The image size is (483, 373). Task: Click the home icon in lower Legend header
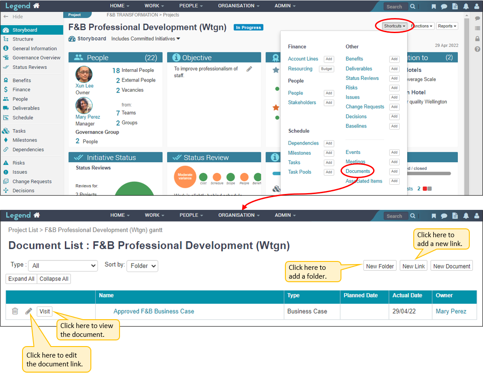point(37,215)
